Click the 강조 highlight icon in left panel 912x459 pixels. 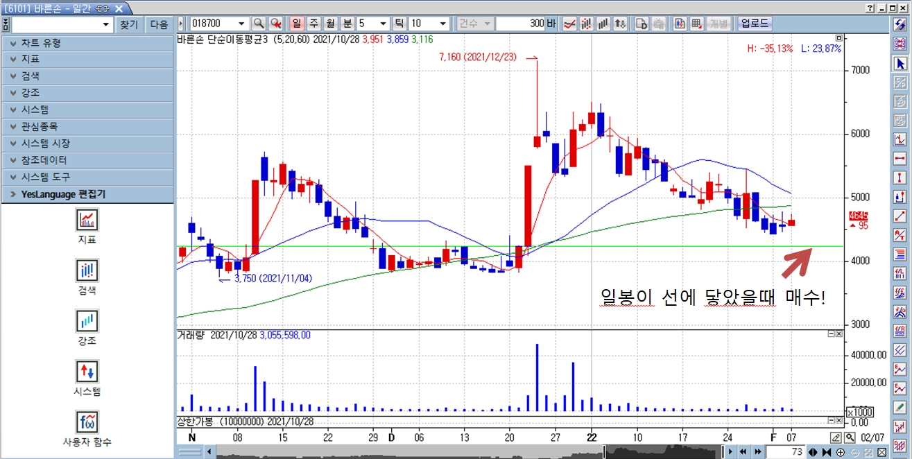pyautogui.click(x=87, y=321)
